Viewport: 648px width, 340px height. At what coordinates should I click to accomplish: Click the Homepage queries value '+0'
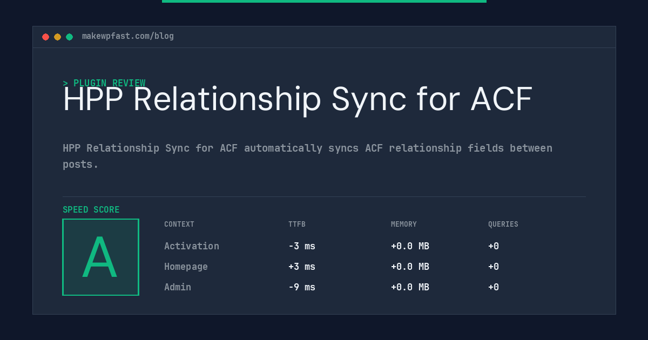pos(494,267)
